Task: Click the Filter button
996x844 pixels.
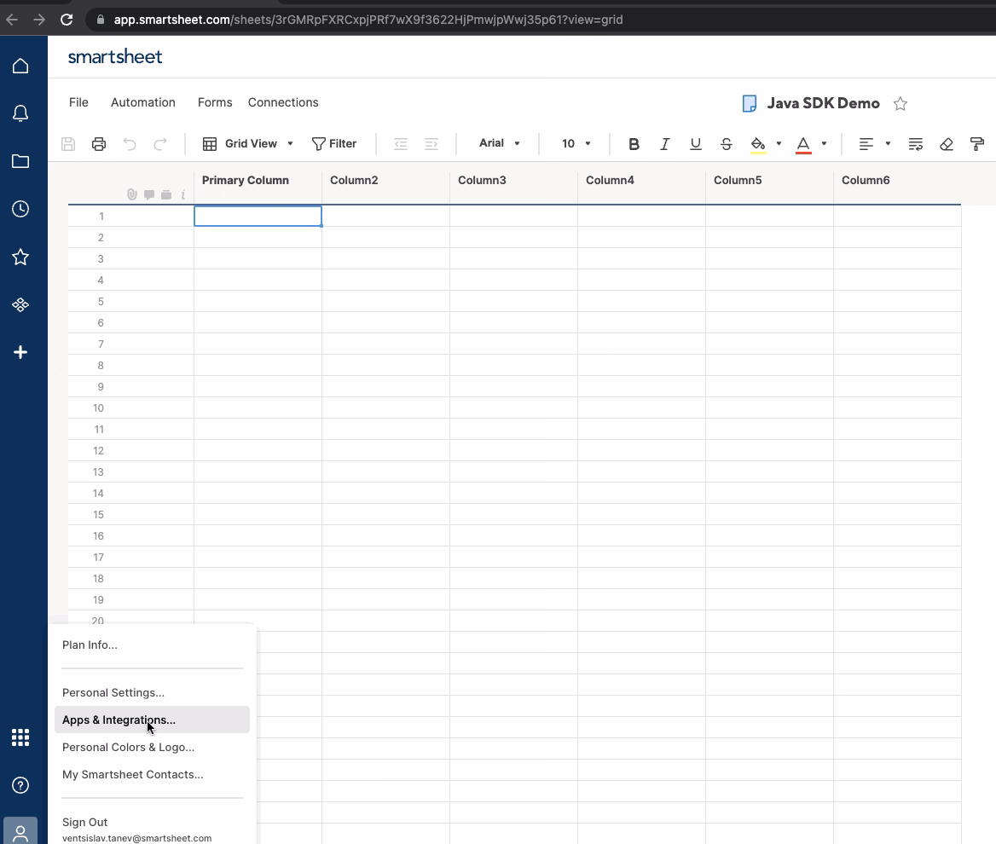Action: [334, 144]
